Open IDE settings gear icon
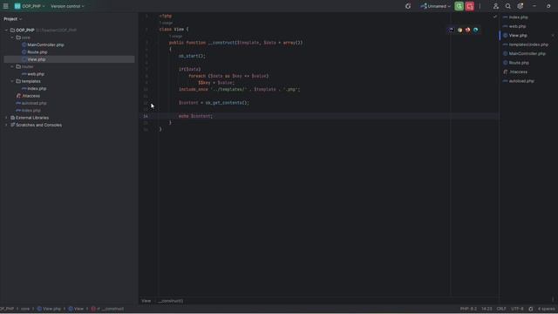This screenshot has width=558, height=314. [521, 6]
